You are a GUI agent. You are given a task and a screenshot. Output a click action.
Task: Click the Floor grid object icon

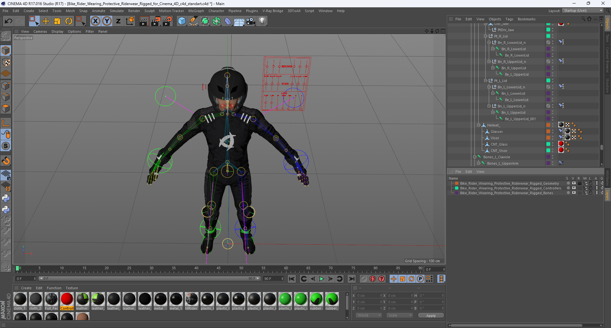(x=239, y=21)
